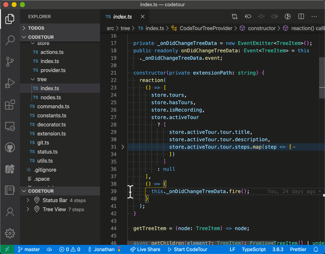Open the Source Control view

[10, 61]
